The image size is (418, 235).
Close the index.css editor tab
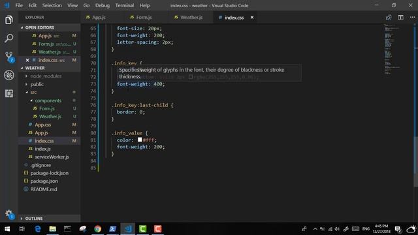coord(252,18)
